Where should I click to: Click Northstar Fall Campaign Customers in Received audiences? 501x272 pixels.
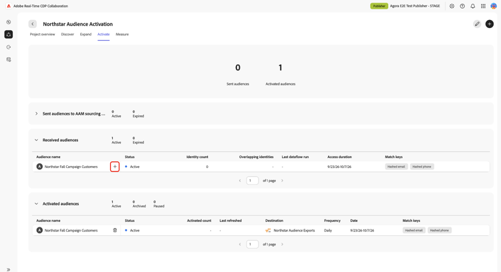(71, 167)
